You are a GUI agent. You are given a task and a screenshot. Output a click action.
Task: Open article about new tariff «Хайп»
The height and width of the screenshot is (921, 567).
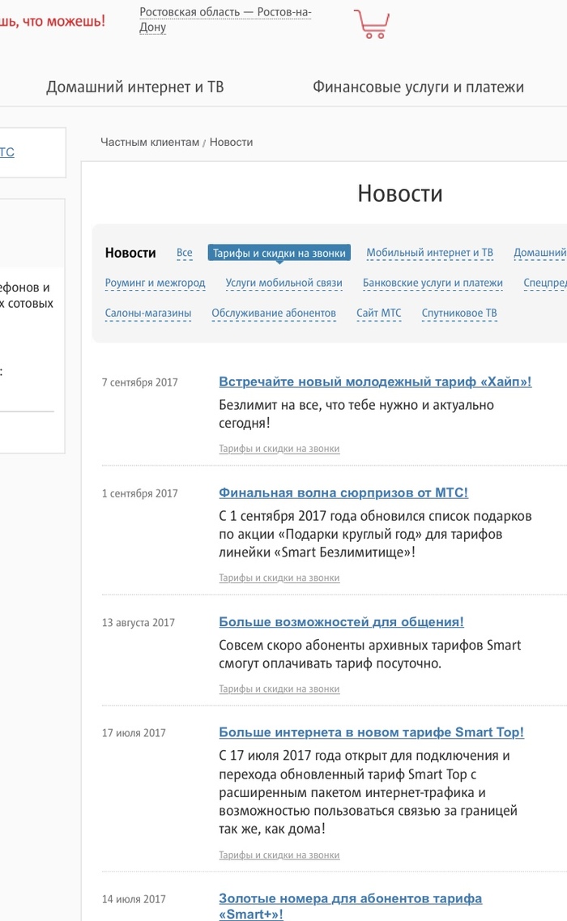tap(375, 382)
